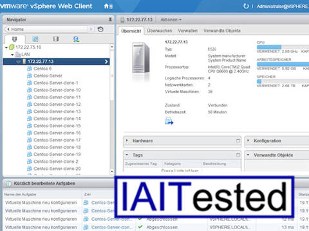Click the VM icon of Centos-Server-clone-19
309x231 pixels.
[30, 155]
